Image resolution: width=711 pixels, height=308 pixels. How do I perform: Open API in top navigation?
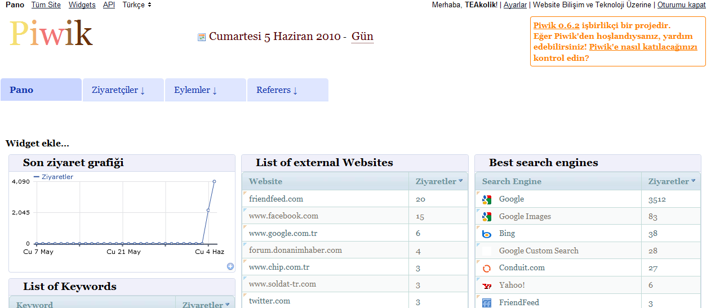pyautogui.click(x=109, y=5)
